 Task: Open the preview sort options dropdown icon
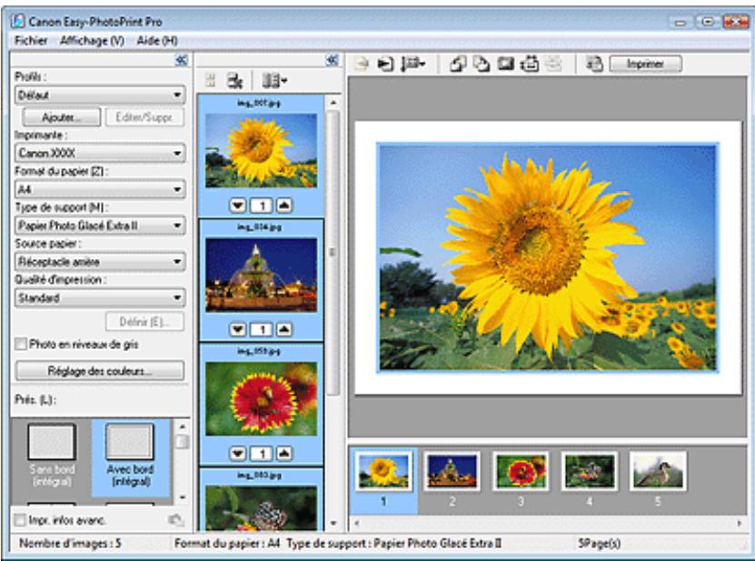413,64
